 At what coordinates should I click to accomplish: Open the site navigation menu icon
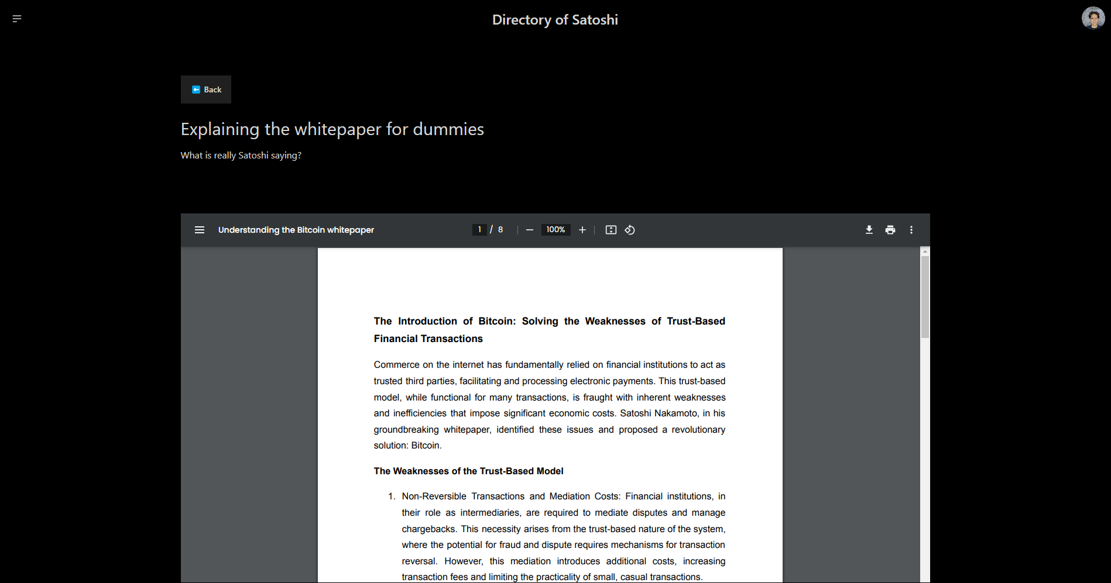pyautogui.click(x=17, y=19)
